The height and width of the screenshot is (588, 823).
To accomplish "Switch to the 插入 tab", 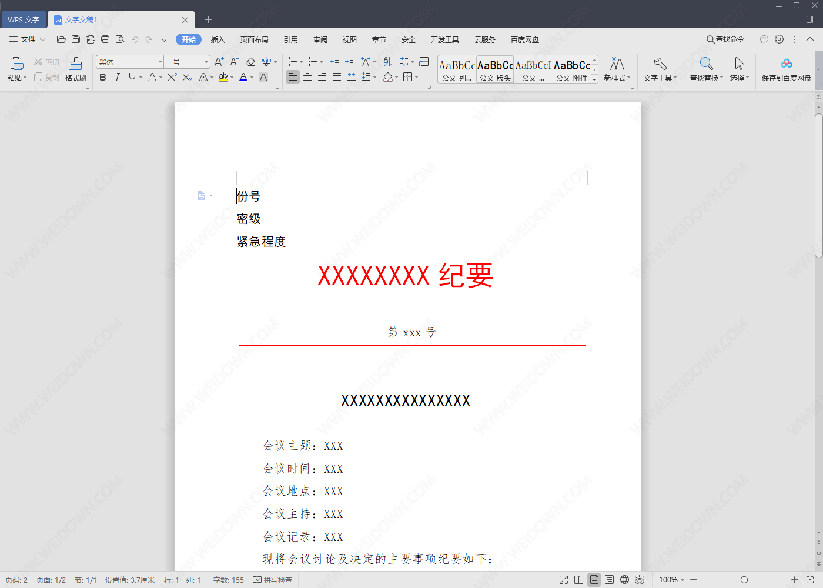I will coord(218,39).
